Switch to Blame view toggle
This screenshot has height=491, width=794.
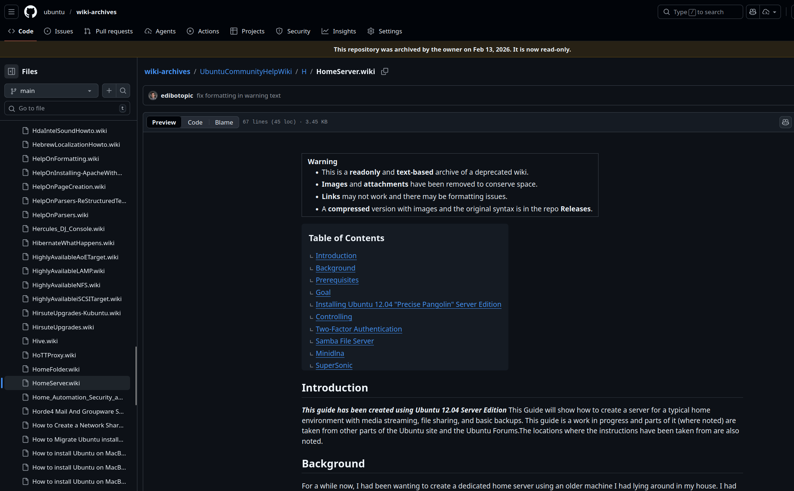(x=224, y=122)
